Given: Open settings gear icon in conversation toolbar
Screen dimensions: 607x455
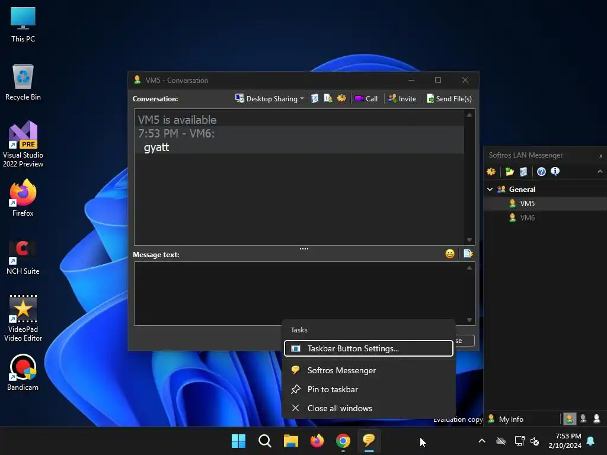Looking at the screenshot, I should pyautogui.click(x=341, y=98).
